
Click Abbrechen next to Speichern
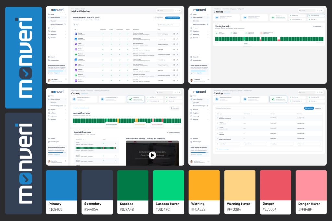tap(318, 108)
